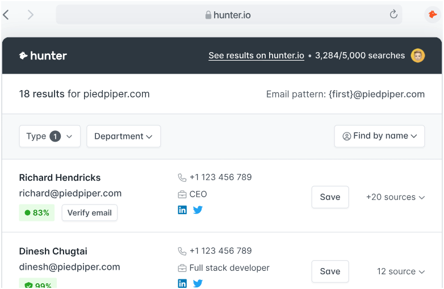Viewport: 444px width, 289px height.
Task: Open the Department filter dropdown
Action: pyautogui.click(x=123, y=136)
